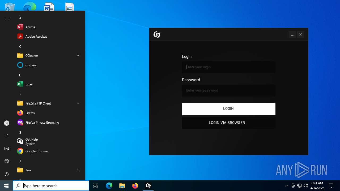Launch Firefox from the app list

pyautogui.click(x=49, y=113)
